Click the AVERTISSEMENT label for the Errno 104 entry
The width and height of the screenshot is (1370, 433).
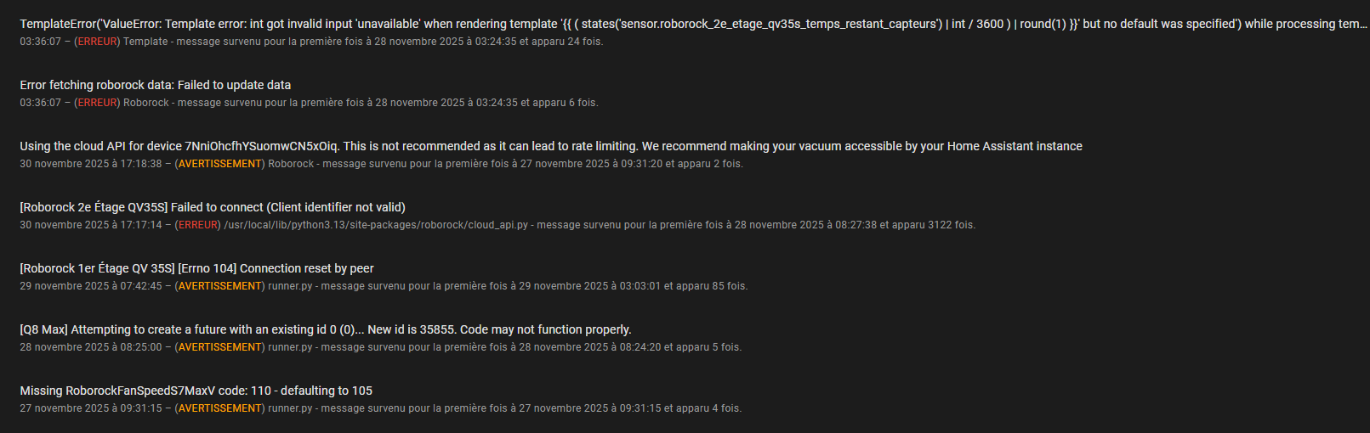click(220, 286)
